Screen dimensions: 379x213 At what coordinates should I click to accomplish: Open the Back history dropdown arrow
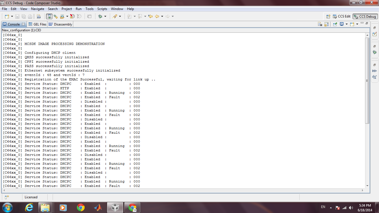162,16
